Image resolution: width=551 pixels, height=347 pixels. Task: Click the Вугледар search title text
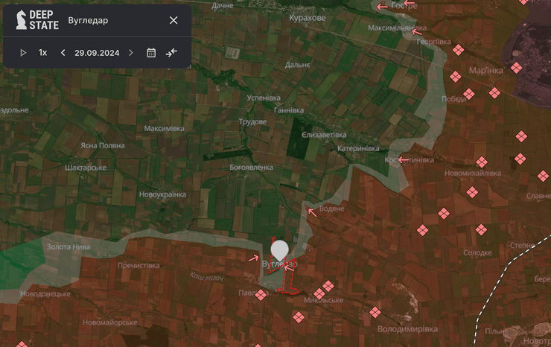[x=87, y=20]
